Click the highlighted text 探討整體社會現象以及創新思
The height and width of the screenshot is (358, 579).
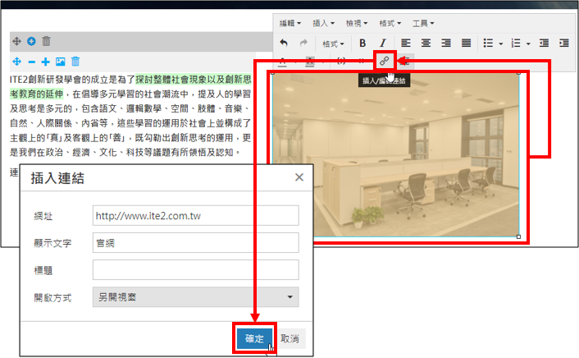coord(194,79)
